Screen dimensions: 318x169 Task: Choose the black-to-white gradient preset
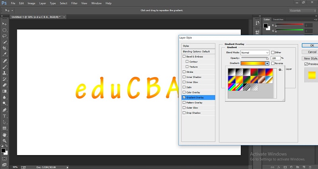(232, 72)
